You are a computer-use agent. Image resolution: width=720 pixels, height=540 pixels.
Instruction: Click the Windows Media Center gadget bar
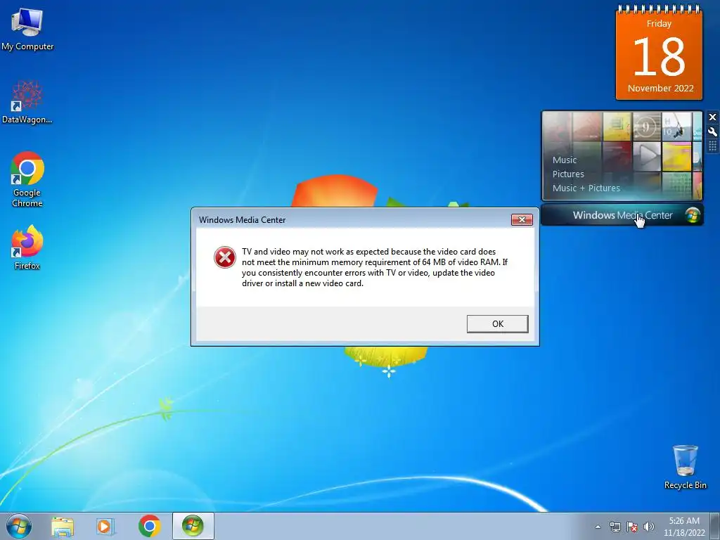coord(622,215)
